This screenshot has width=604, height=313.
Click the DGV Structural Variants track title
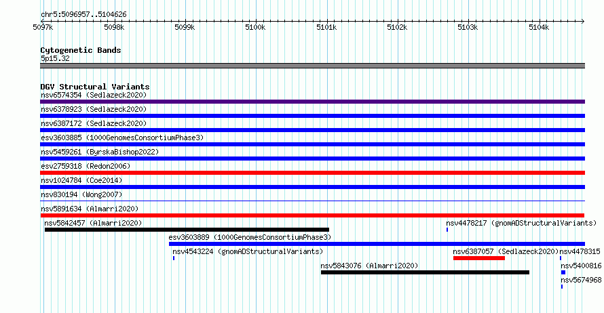tap(95, 87)
